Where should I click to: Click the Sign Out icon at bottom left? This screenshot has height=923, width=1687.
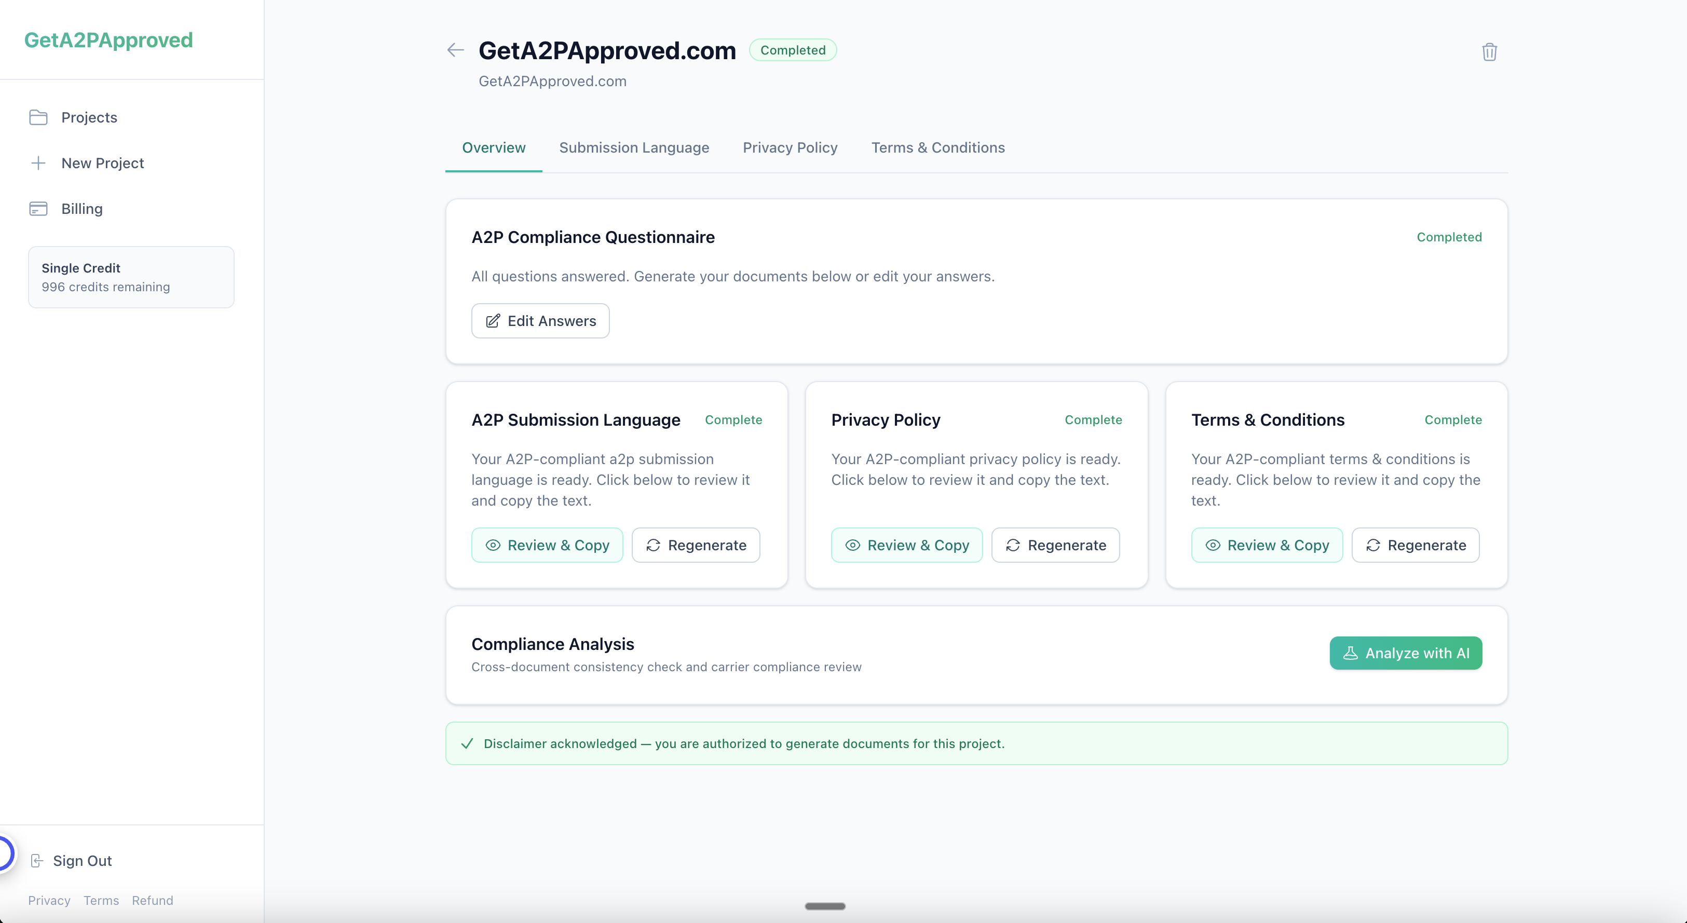coord(37,861)
